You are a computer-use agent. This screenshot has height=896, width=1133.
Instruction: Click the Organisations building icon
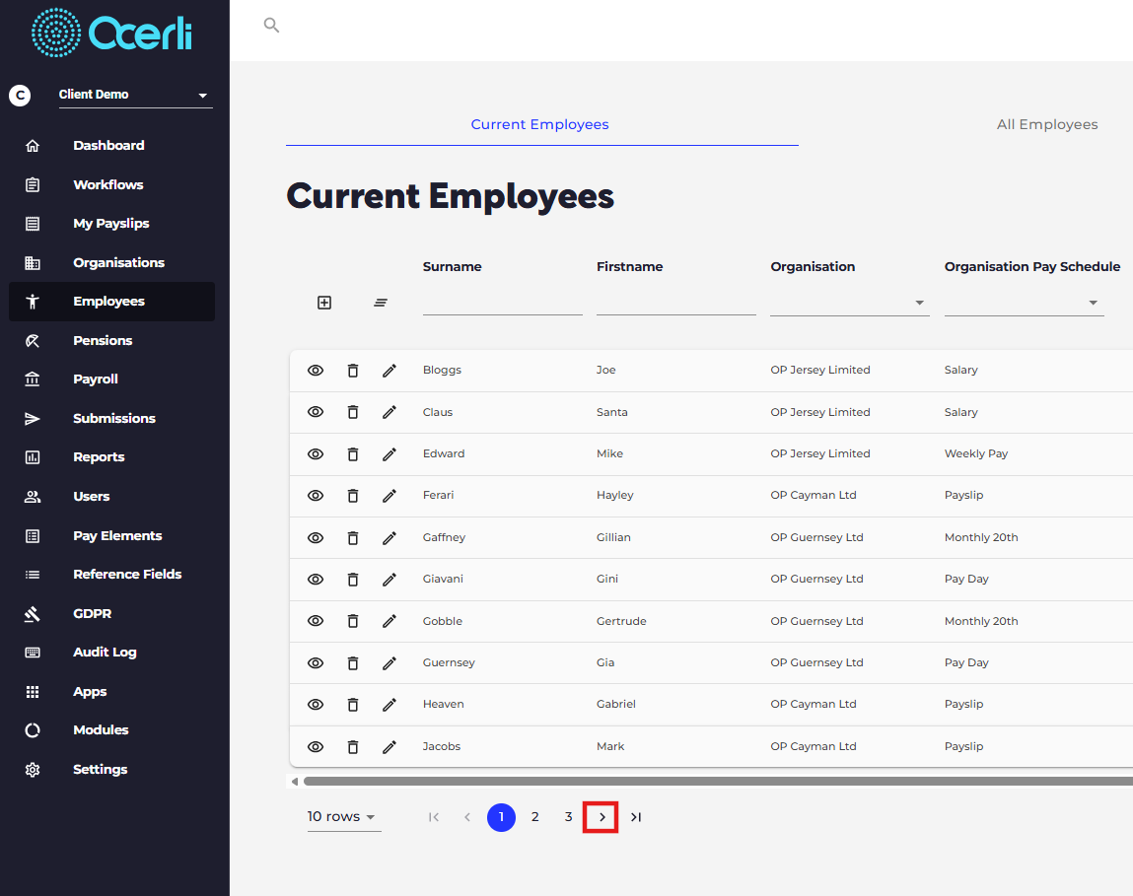[x=33, y=263]
